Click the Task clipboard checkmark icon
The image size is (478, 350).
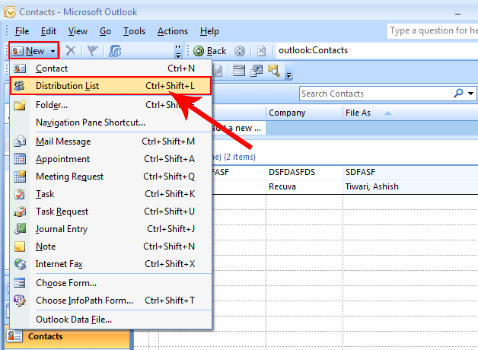[20, 194]
